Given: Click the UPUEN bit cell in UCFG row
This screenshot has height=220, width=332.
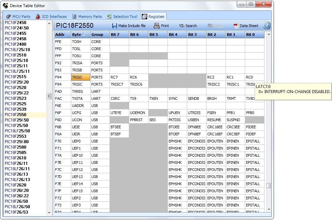Looking at the screenshot, I should point(177,113).
